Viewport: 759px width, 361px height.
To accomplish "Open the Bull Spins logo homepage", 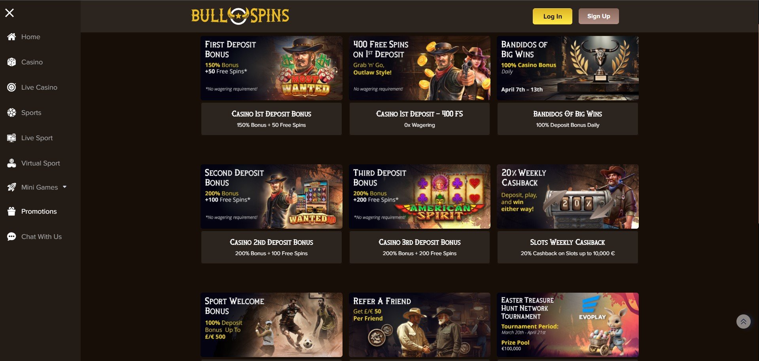I will point(240,16).
